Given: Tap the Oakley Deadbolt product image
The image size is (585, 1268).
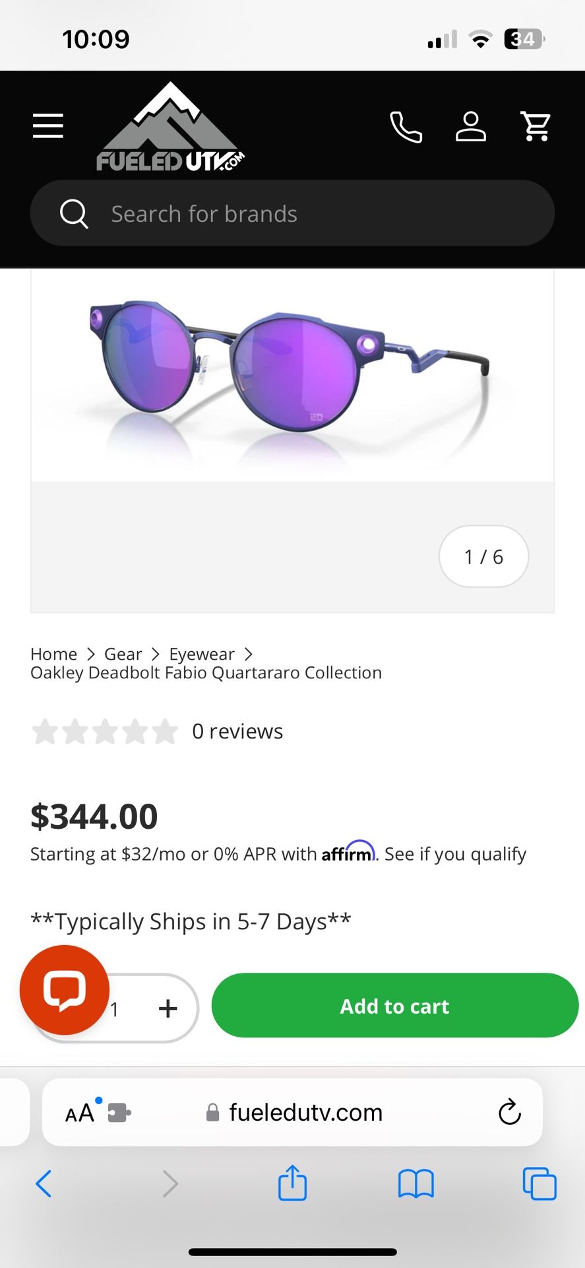Looking at the screenshot, I should 292,374.
